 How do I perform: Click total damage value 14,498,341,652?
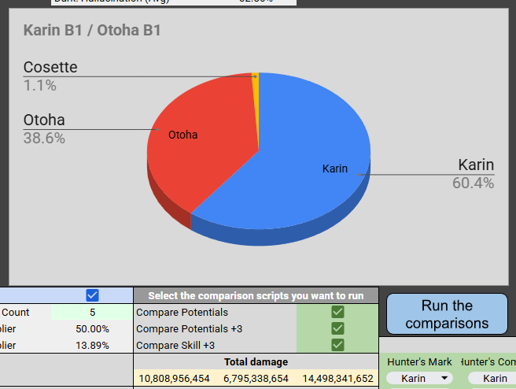point(337,379)
